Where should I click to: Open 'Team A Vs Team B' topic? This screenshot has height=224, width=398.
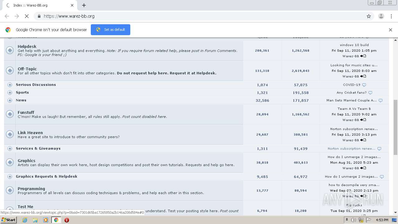click(x=354, y=109)
